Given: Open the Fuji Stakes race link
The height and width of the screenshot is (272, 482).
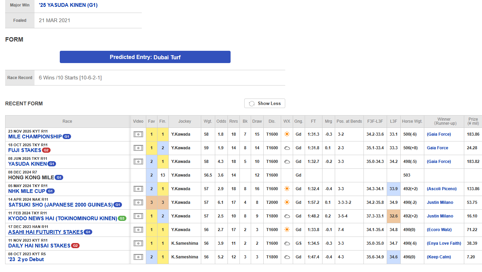Looking at the screenshot, I should click(x=25, y=150).
